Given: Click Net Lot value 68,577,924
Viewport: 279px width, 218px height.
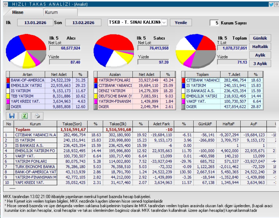Looking at the screenshot, I should point(65,48).
